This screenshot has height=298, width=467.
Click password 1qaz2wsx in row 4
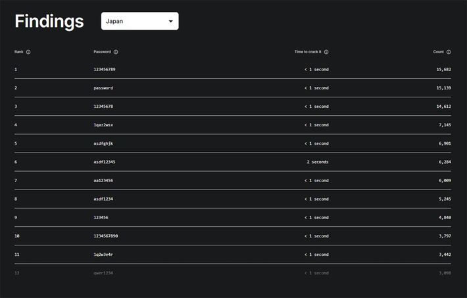tap(103, 124)
